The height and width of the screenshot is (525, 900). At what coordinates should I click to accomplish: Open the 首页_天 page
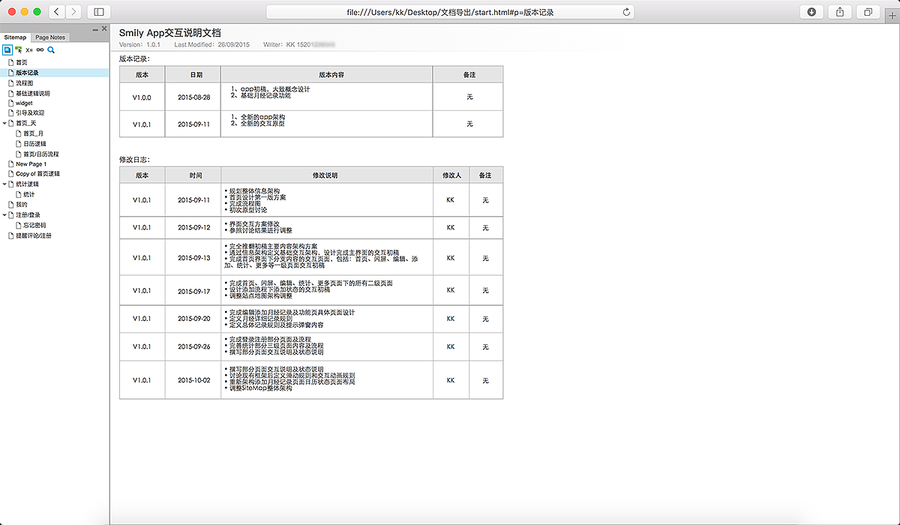point(26,123)
